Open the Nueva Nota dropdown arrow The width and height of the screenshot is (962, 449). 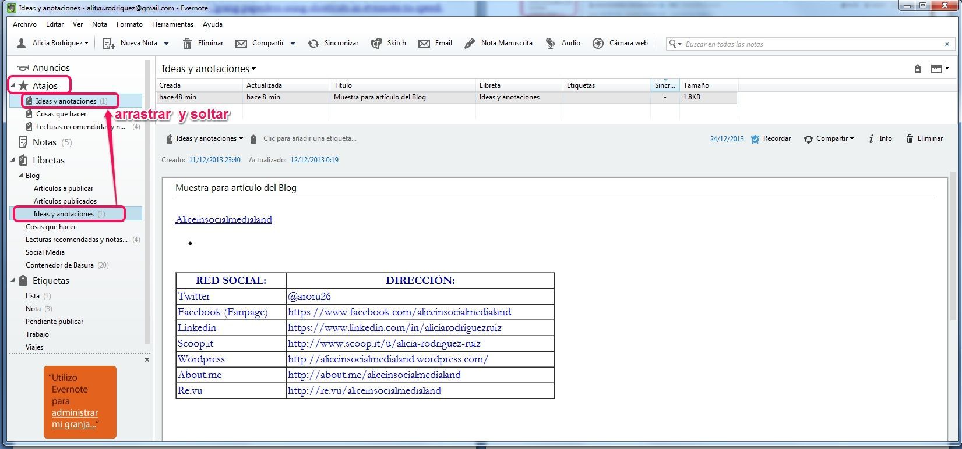(166, 44)
